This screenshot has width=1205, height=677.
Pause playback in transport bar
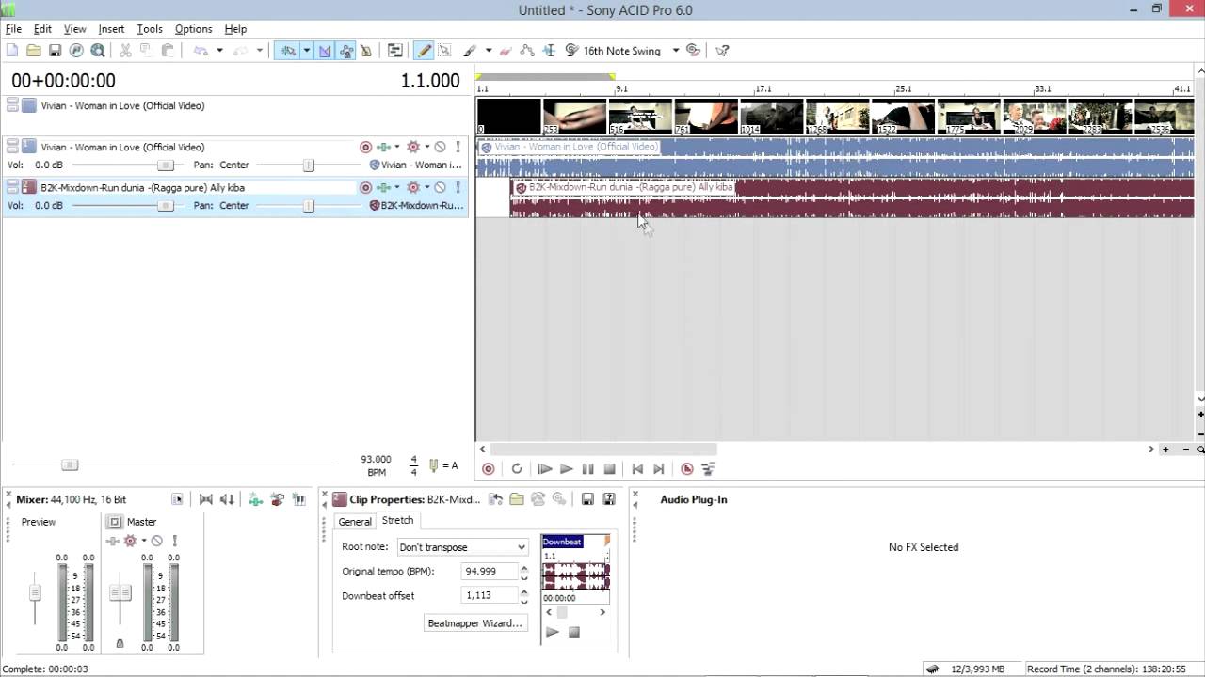(587, 468)
